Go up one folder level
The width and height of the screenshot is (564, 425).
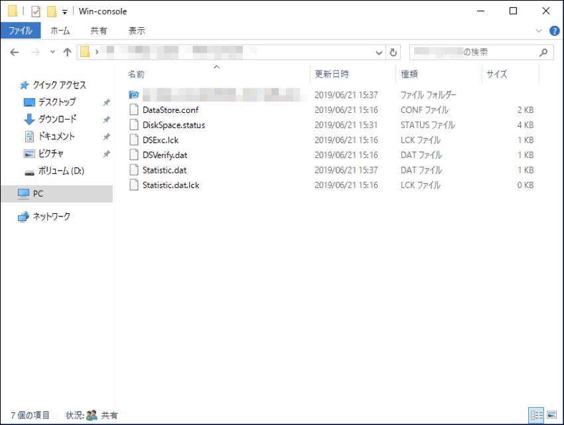tap(67, 52)
